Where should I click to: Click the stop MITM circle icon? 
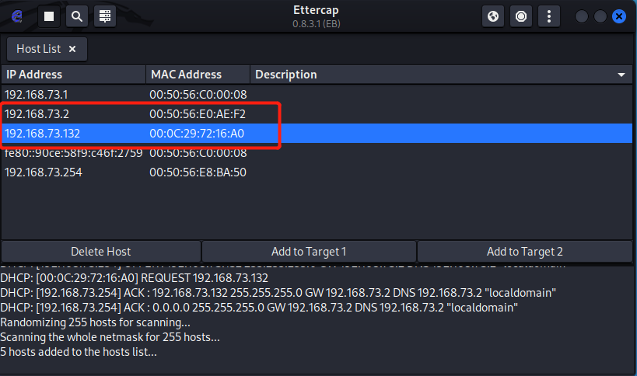(x=521, y=16)
